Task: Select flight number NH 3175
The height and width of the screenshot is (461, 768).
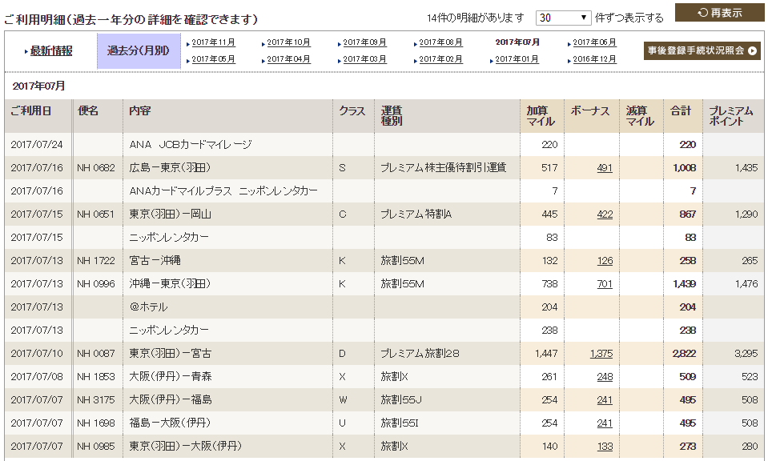Action: coord(96,400)
